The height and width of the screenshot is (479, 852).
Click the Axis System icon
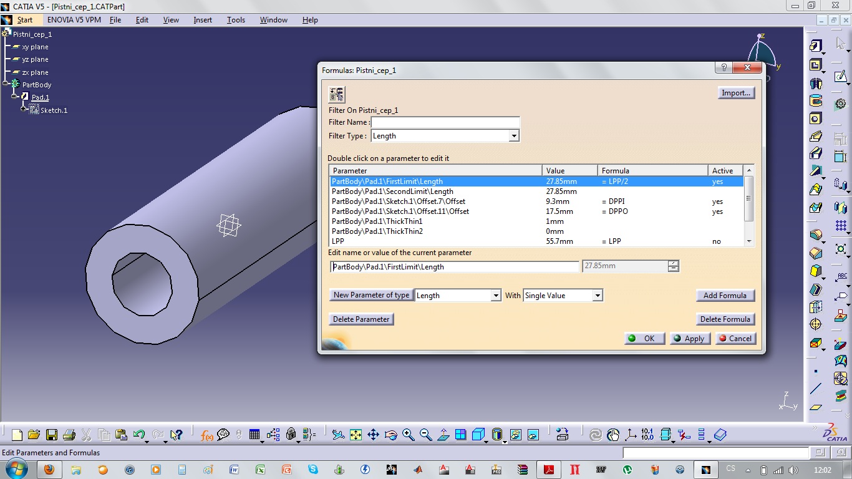pyautogui.click(x=631, y=435)
